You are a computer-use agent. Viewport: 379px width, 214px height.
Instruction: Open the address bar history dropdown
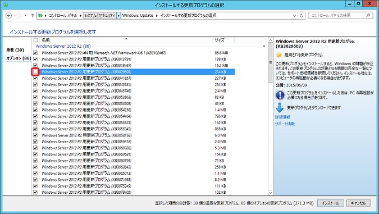(x=294, y=16)
